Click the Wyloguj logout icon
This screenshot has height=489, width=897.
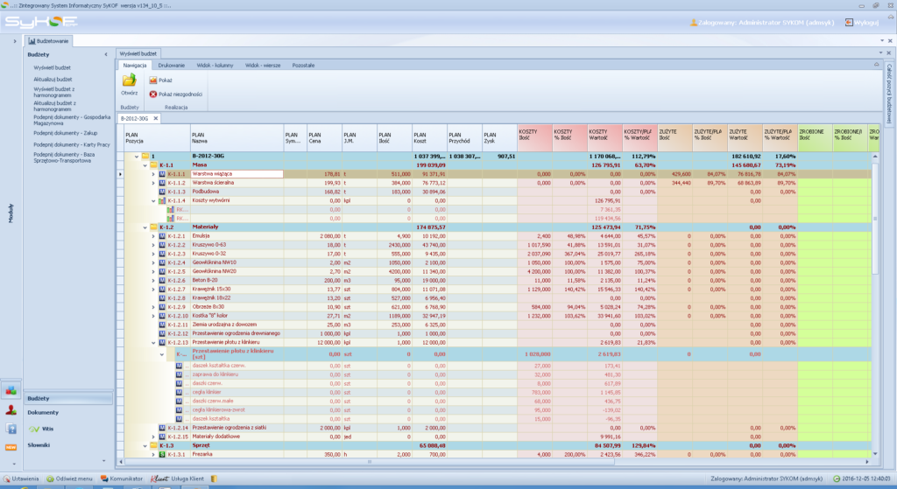[x=849, y=22]
